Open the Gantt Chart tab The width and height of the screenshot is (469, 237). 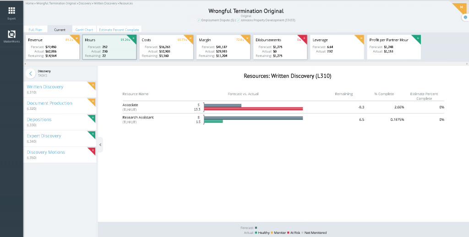[x=84, y=30]
